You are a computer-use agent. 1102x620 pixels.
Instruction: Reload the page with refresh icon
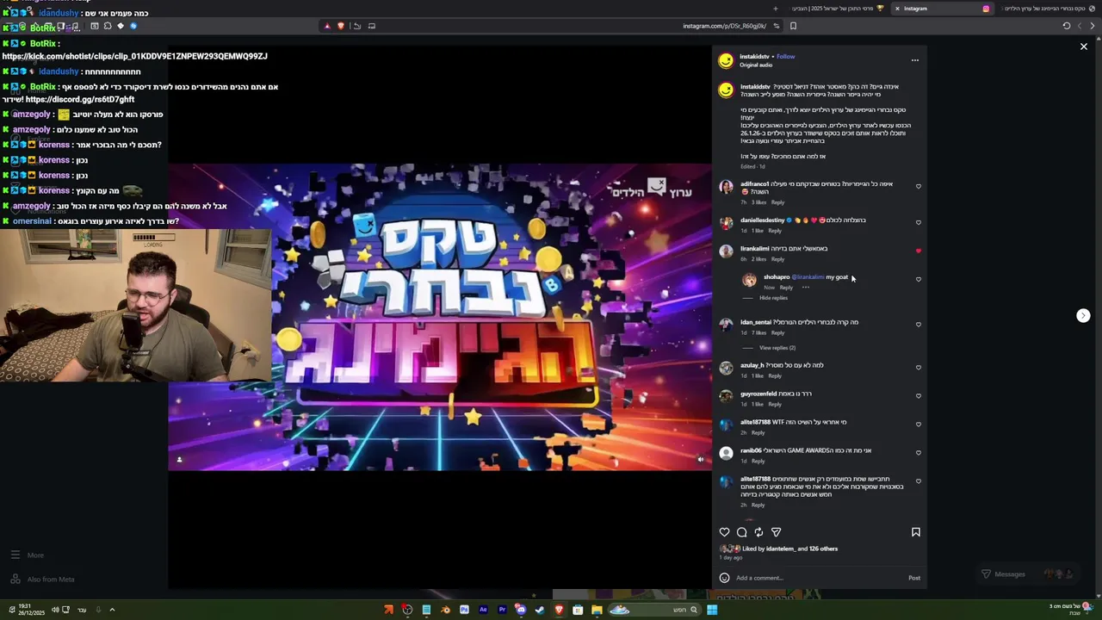point(1067,26)
